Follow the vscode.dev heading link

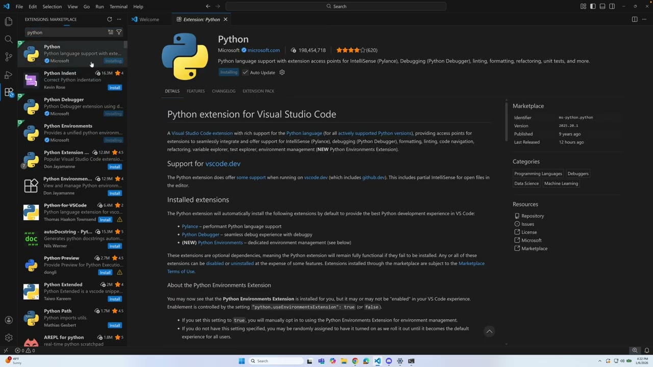click(222, 164)
